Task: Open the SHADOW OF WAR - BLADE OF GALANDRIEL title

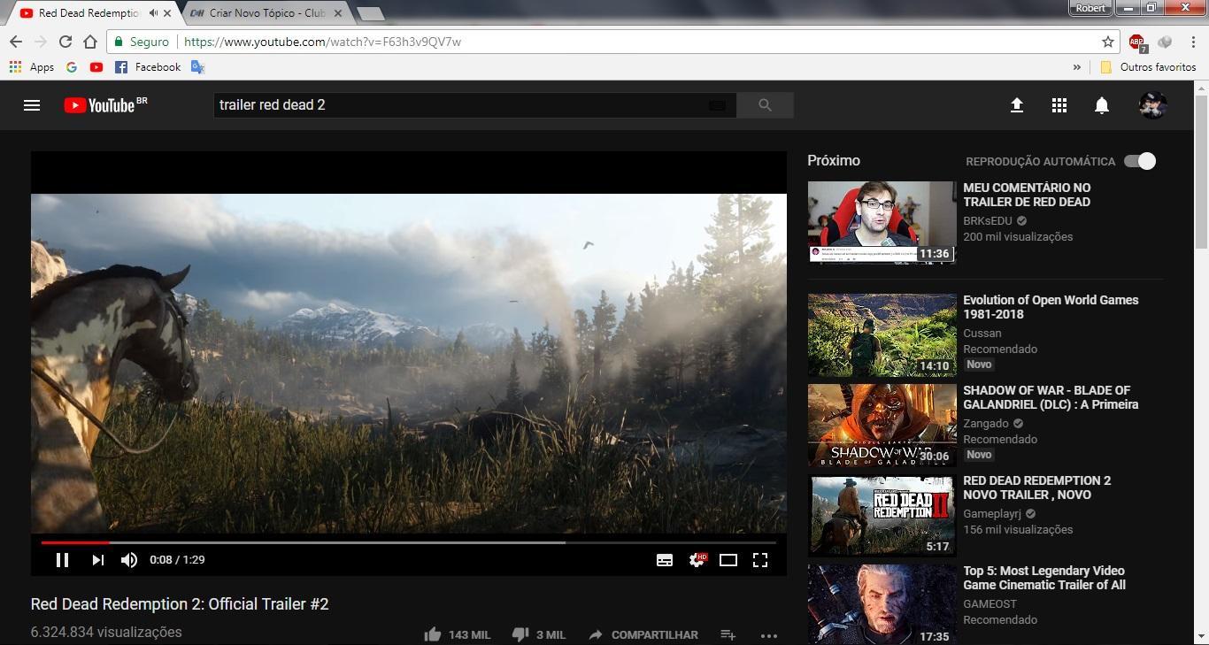Action: click(1051, 397)
